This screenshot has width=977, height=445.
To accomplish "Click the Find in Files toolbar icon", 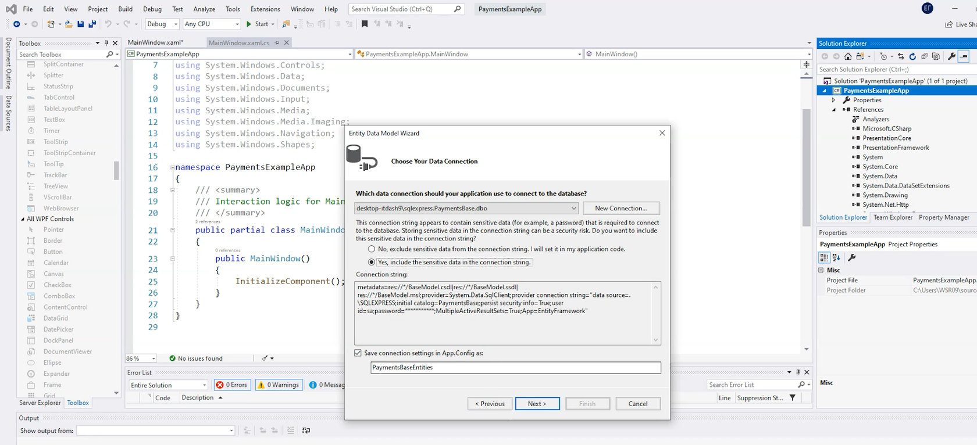I will pyautogui.click(x=286, y=24).
